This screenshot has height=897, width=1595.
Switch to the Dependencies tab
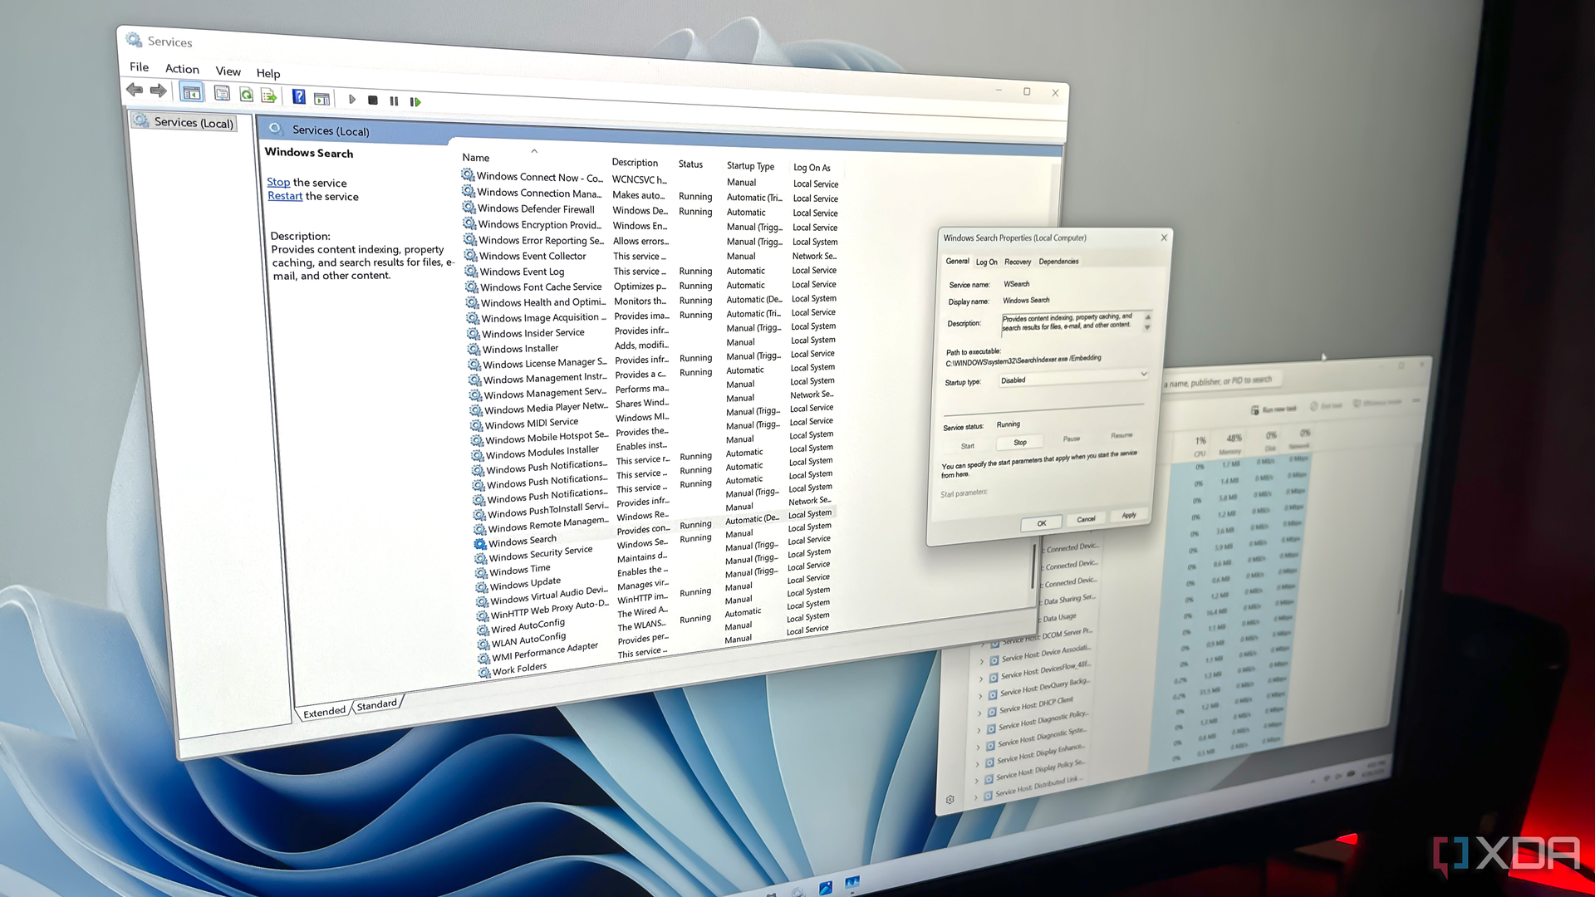(x=1058, y=261)
